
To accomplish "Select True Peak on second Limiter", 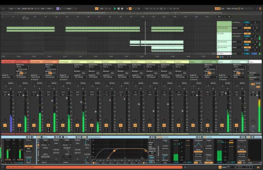I will [x=242, y=156].
